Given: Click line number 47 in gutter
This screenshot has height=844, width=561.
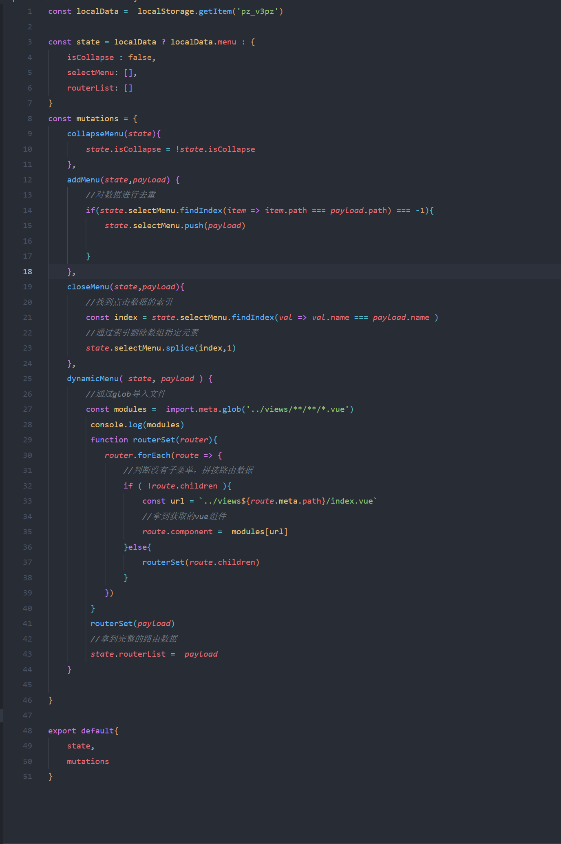Looking at the screenshot, I should point(27,715).
